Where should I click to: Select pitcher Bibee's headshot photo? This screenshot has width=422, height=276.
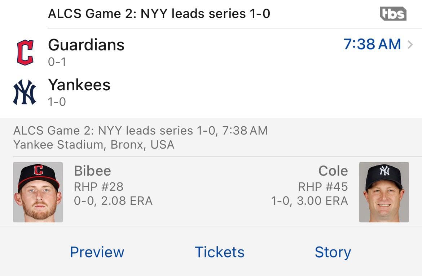click(38, 191)
